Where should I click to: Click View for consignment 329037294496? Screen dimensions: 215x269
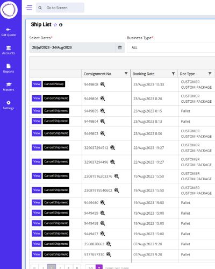pos(37,161)
